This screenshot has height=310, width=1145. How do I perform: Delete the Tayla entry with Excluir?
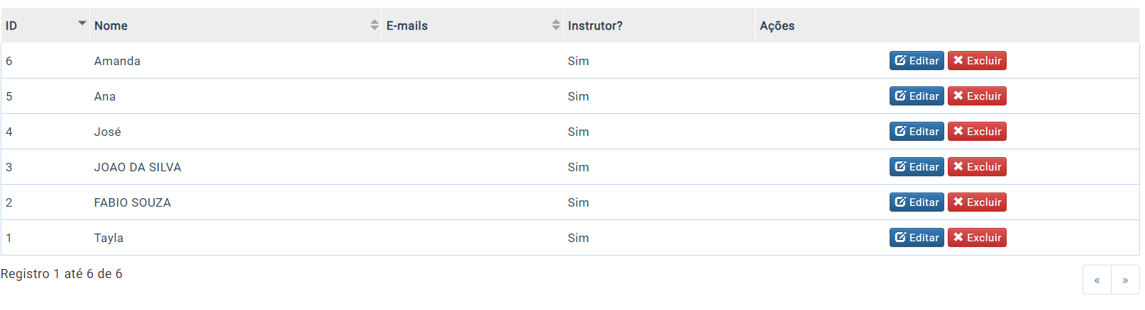tap(977, 238)
